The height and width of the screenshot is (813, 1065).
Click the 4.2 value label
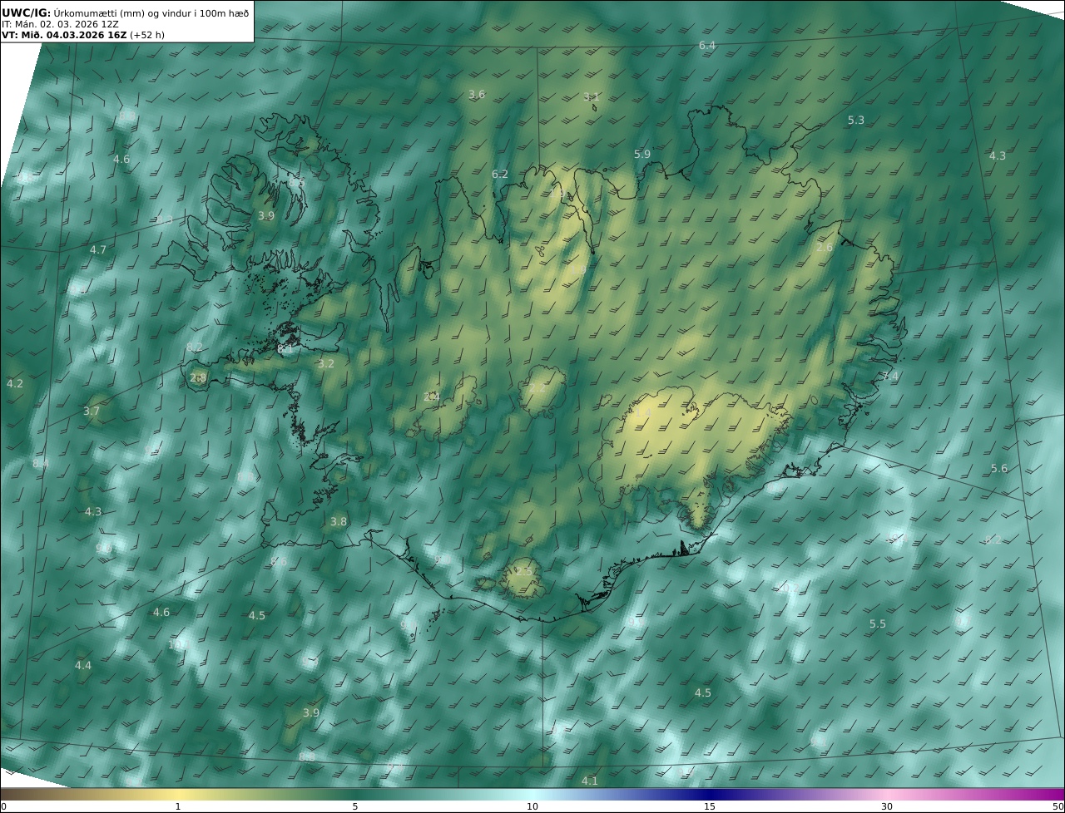(15, 384)
